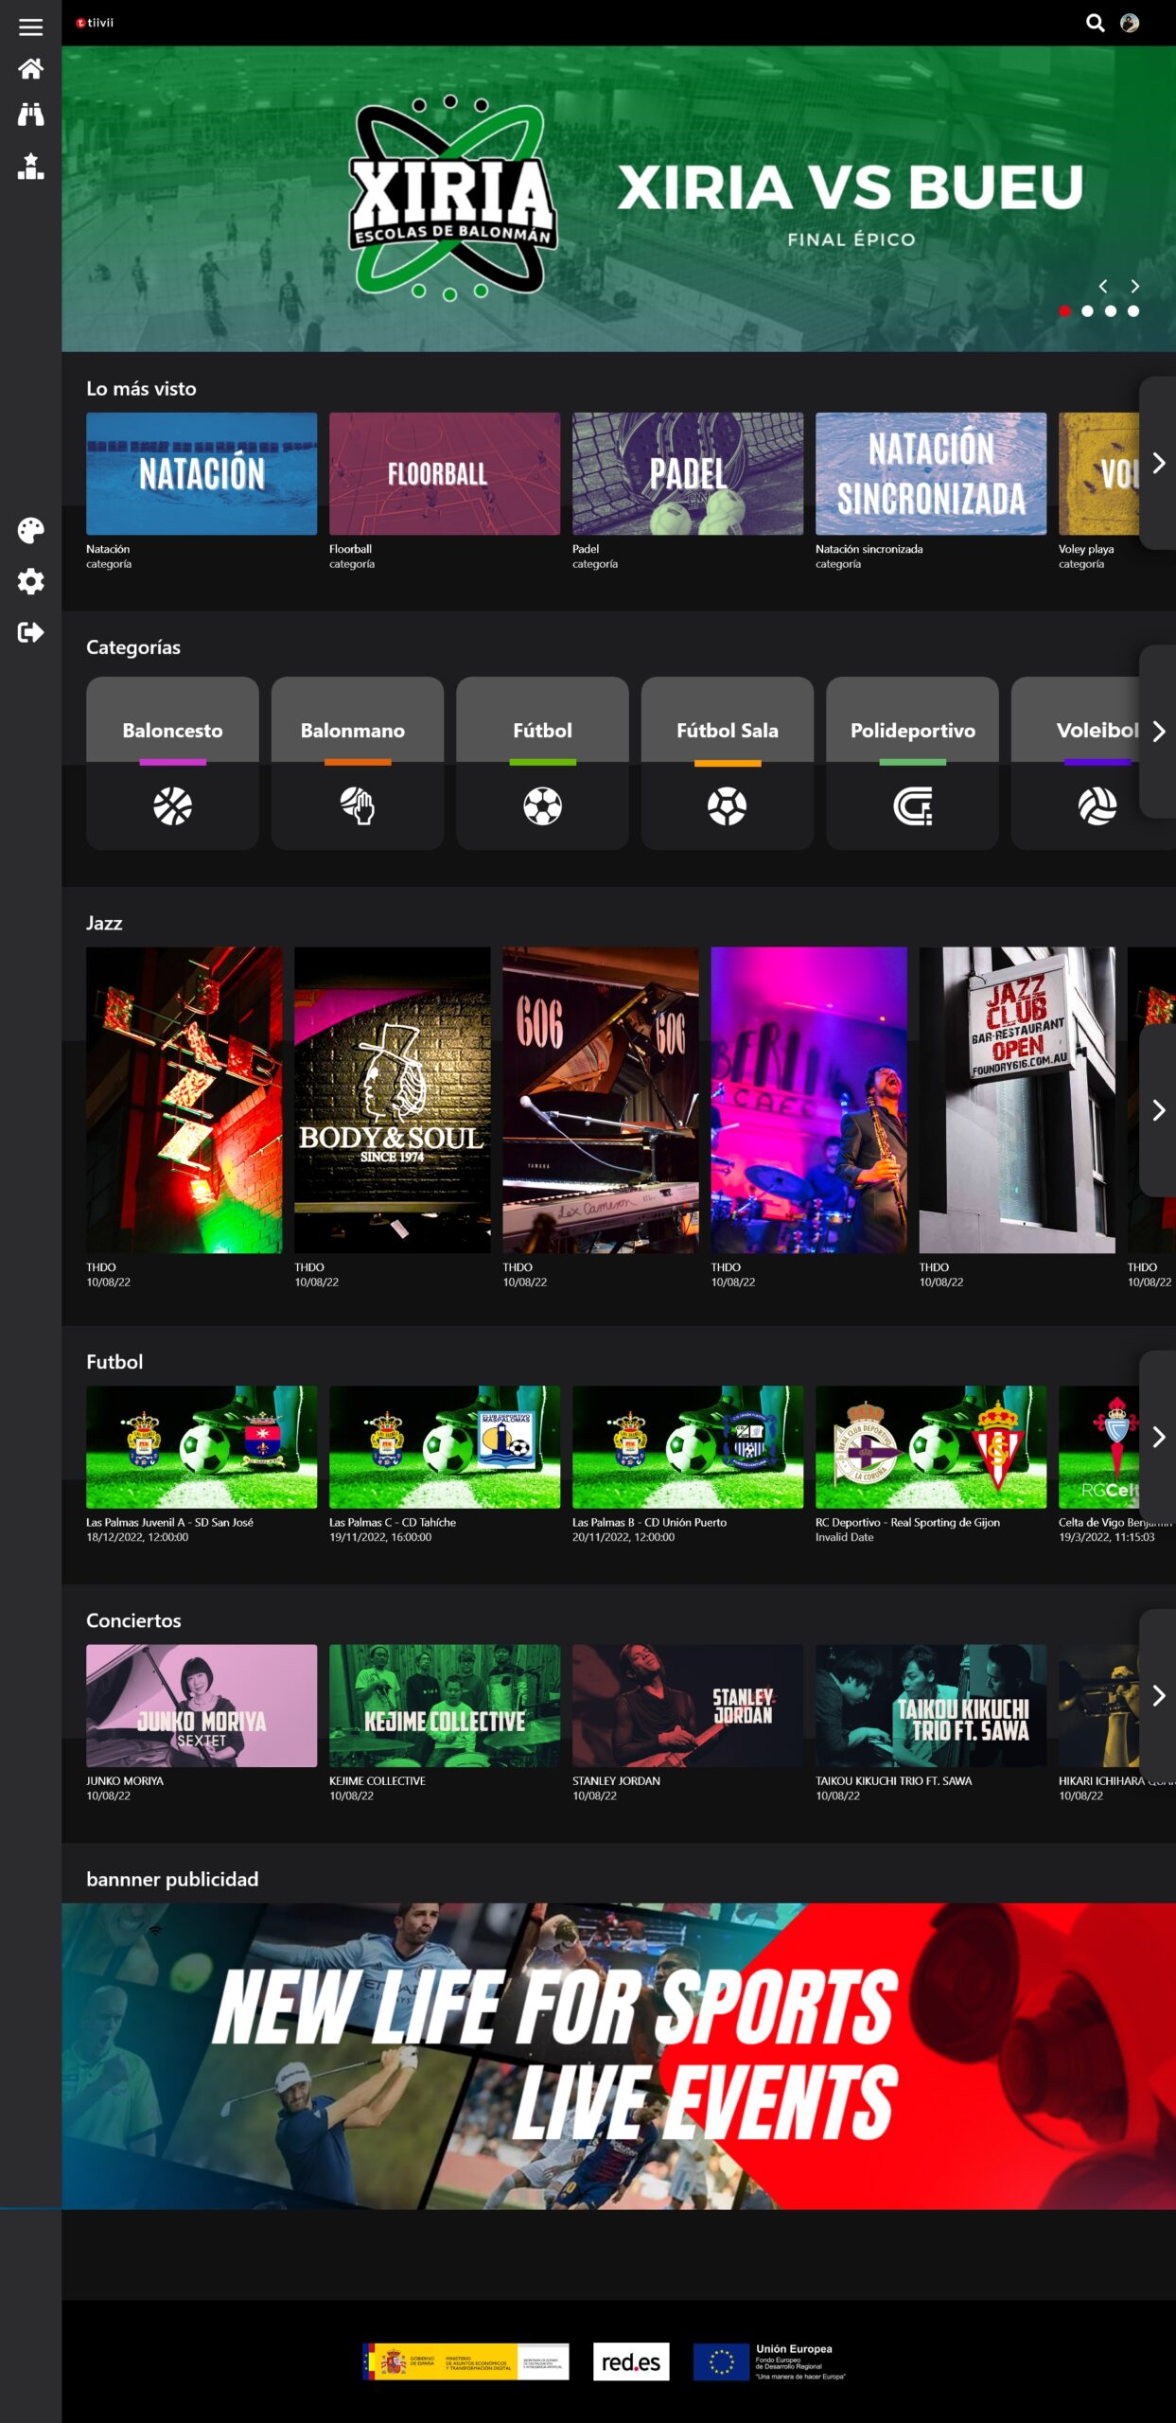Open the podium rankings icon
The width and height of the screenshot is (1176, 2423).
point(30,167)
